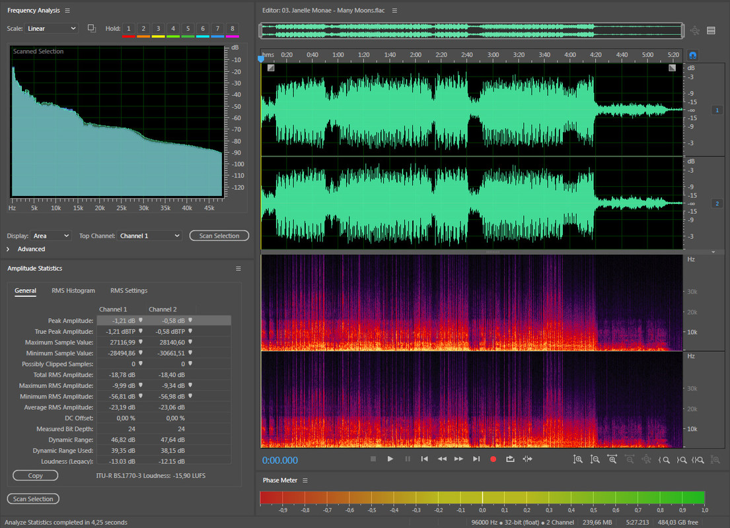The width and height of the screenshot is (730, 528).
Task: Click the blue 0:00.000 time display
Action: [x=280, y=460]
